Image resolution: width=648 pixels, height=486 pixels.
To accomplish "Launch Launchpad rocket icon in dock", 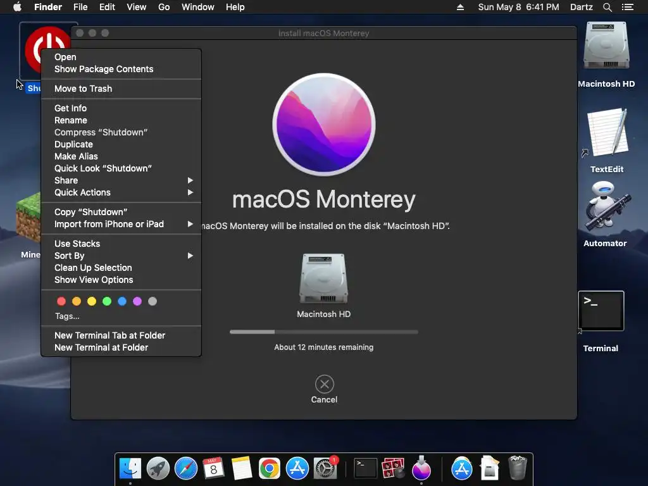I will [158, 469].
